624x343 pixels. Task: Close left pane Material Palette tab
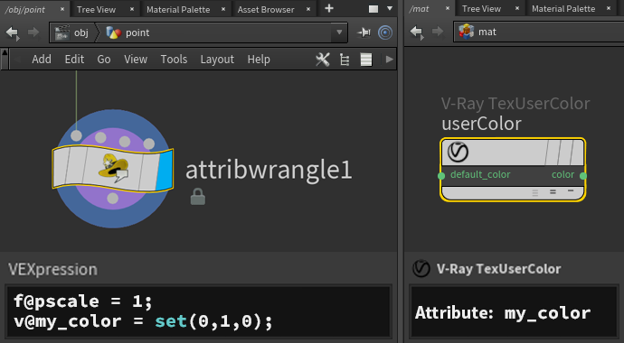click(x=223, y=9)
